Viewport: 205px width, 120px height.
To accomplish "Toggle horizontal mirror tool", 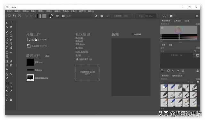I will [164, 16].
